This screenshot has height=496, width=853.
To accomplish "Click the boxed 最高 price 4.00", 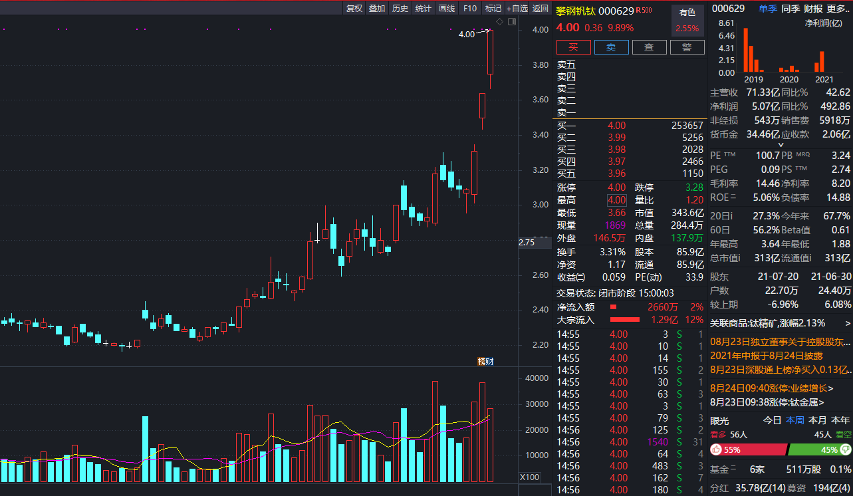I will 616,200.
